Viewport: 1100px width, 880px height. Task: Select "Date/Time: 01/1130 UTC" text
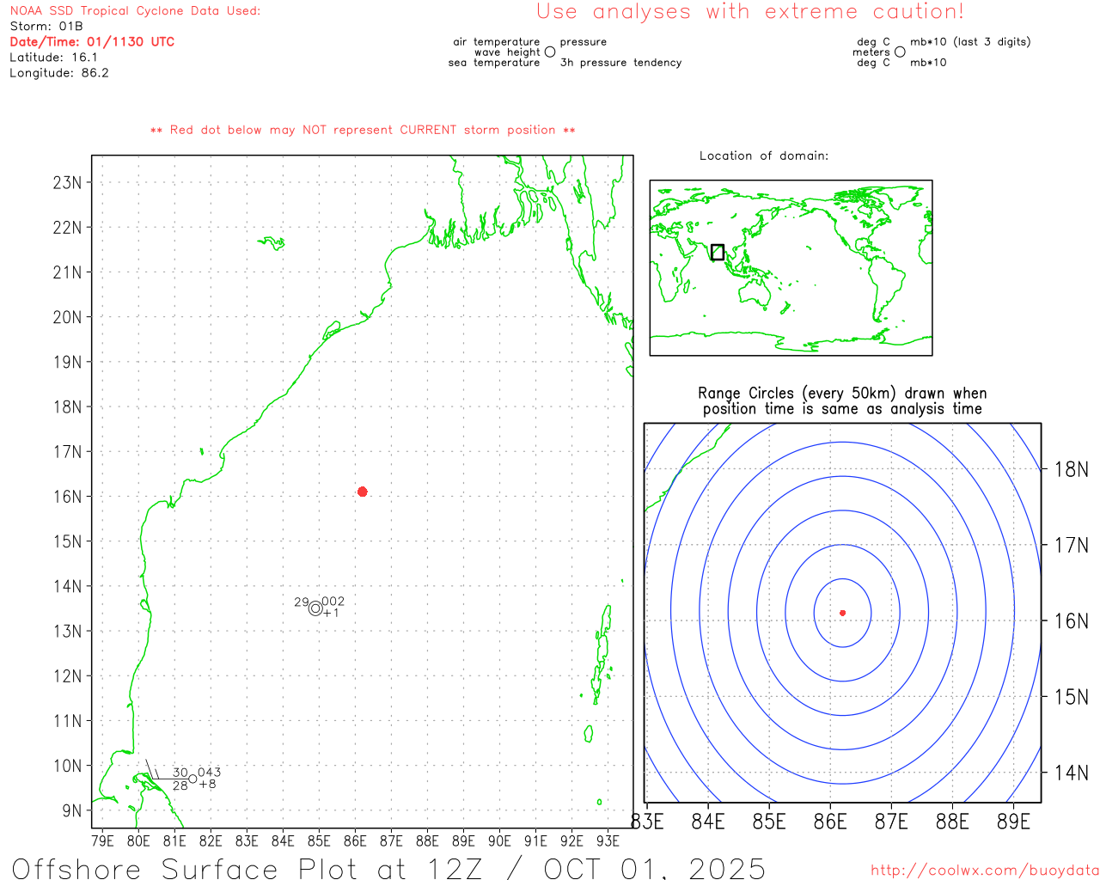coord(92,42)
